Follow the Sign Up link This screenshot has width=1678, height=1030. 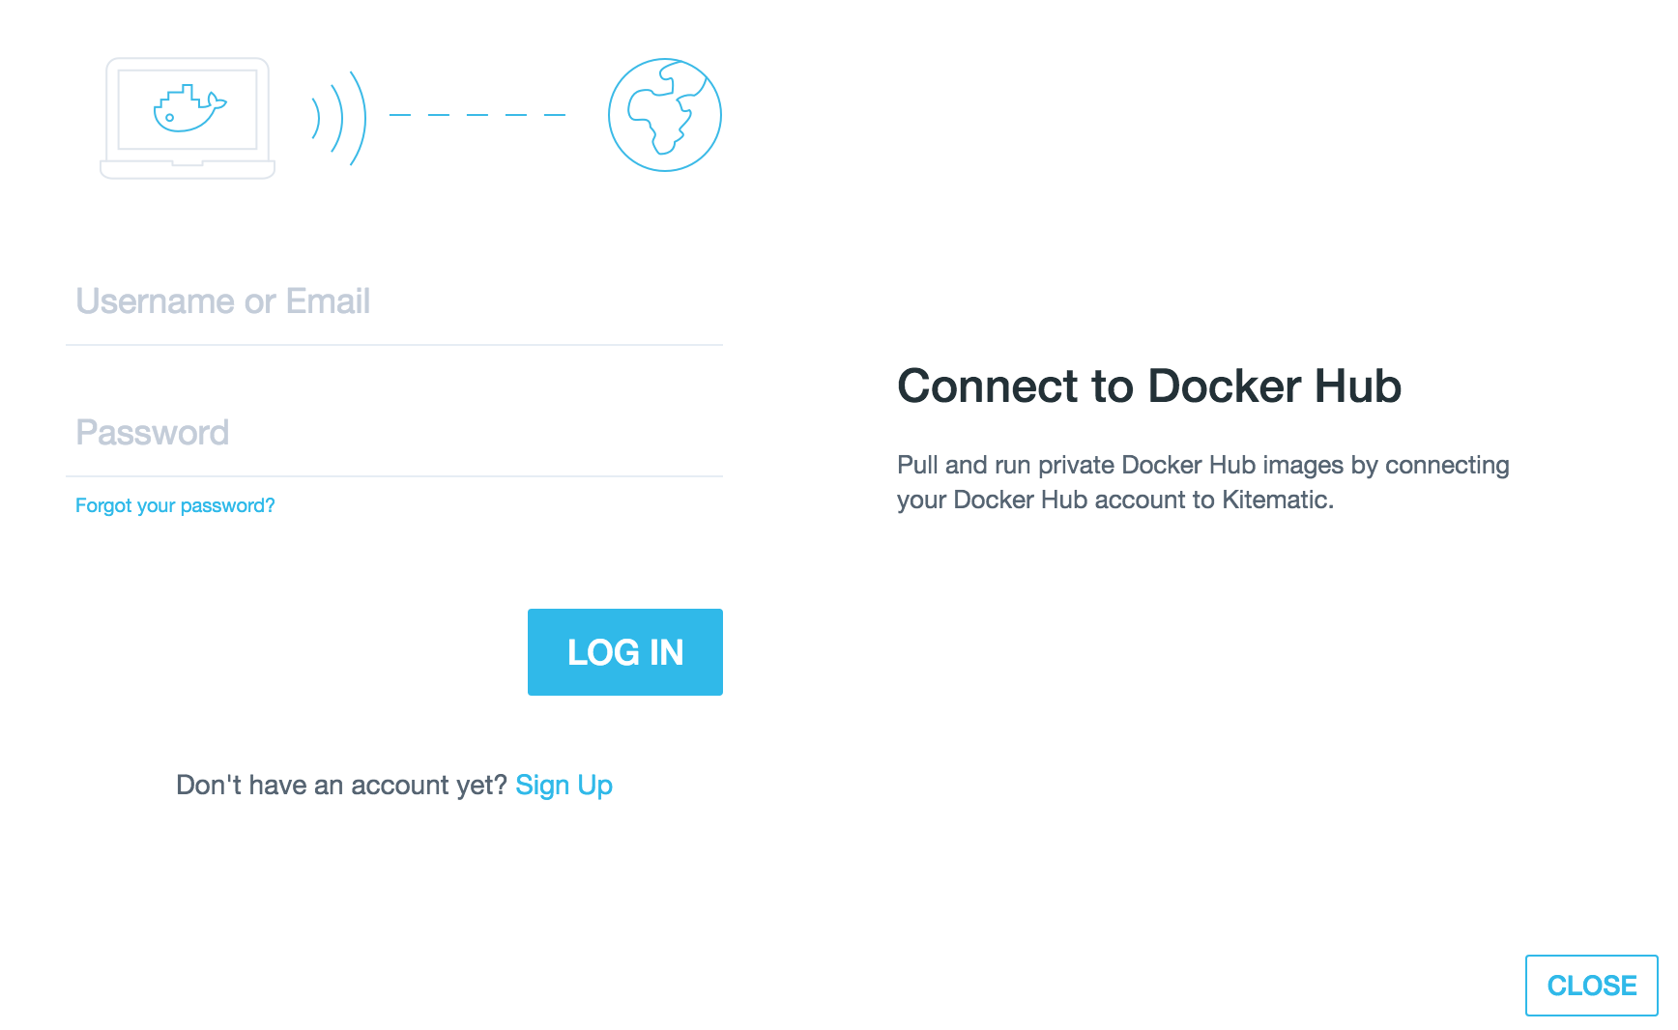564,786
